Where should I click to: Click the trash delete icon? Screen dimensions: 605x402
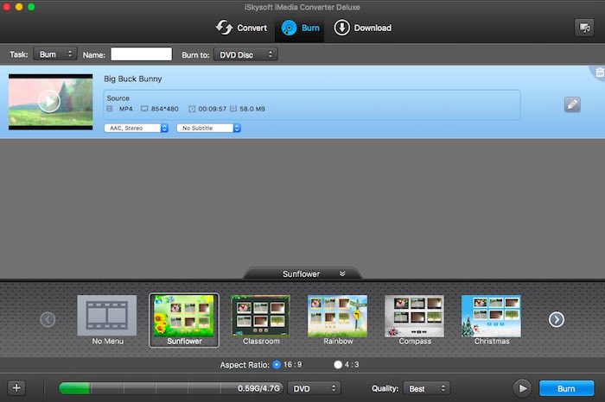pyautogui.click(x=599, y=73)
